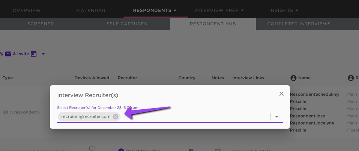The image size is (359, 151).
Task: Go to the Calendar tab
Action: tap(91, 11)
